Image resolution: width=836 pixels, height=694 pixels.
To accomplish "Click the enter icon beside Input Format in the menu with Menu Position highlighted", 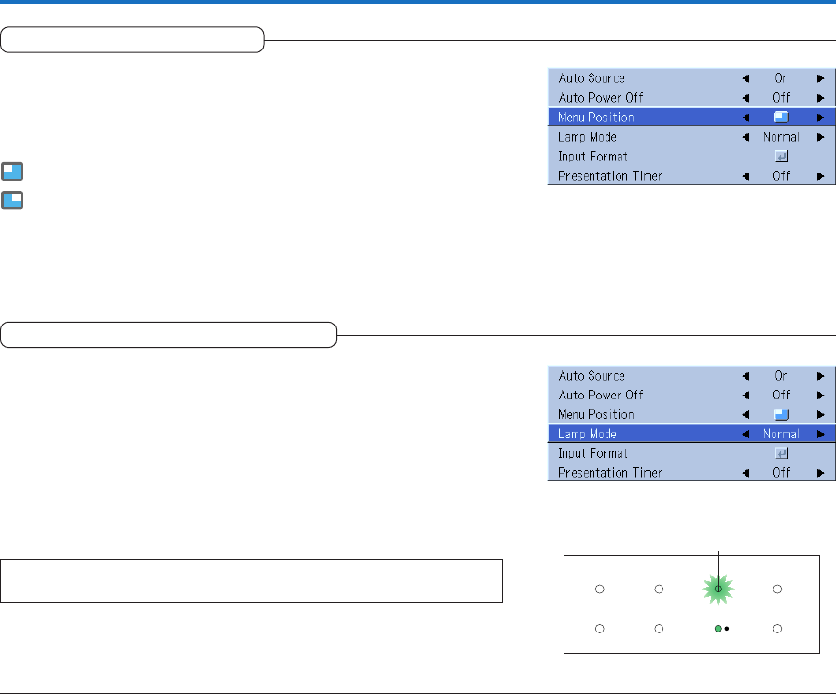I will click(x=781, y=157).
